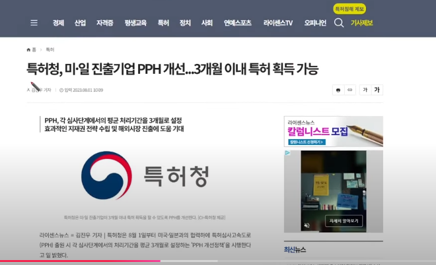Click subtitle line starting with PPH, 각 심사단계
Screen dimensions: 436x265
pyautogui.click(x=113, y=121)
